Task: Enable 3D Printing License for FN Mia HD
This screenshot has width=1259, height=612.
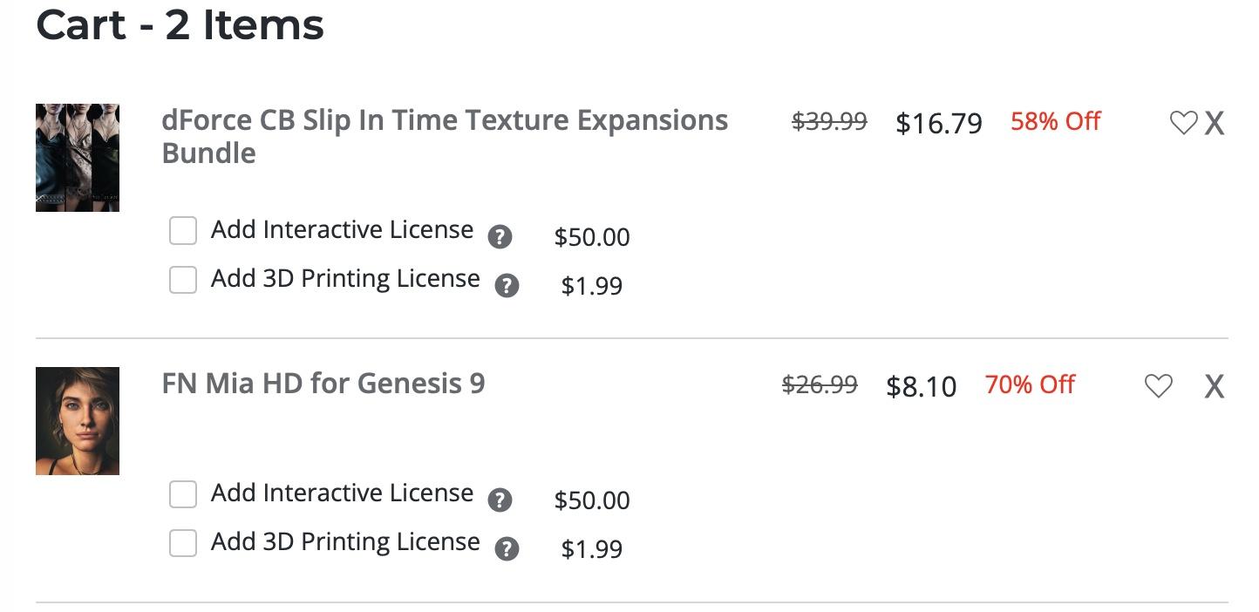Action: (183, 543)
